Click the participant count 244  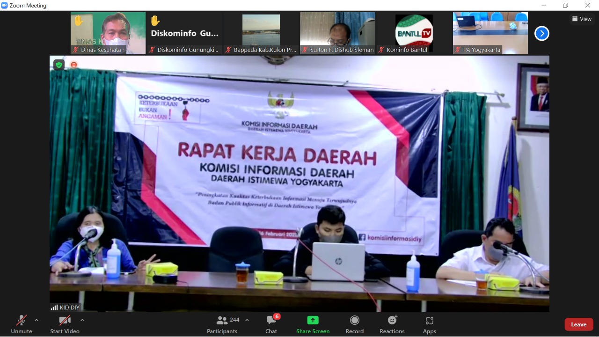coord(235,320)
